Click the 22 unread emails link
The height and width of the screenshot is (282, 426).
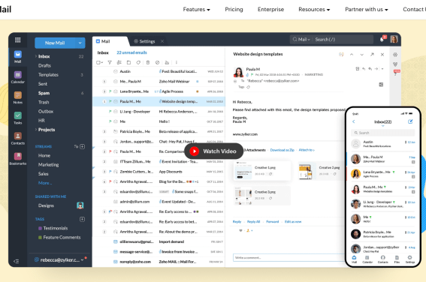click(131, 52)
